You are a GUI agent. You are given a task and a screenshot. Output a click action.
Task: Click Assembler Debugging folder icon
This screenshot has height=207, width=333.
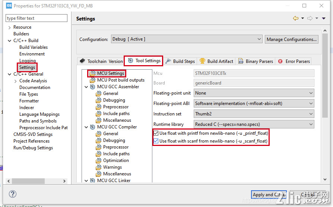(x=98, y=100)
